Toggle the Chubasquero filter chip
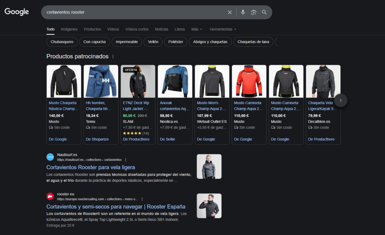Viewport: 385px width, 235px height. [x=62, y=42]
